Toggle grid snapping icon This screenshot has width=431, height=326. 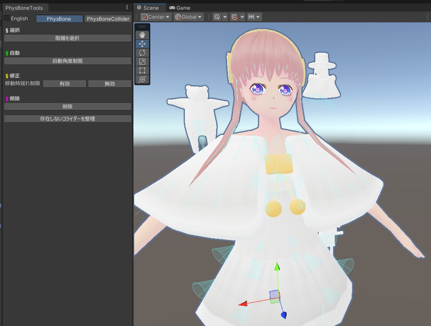coord(234,17)
